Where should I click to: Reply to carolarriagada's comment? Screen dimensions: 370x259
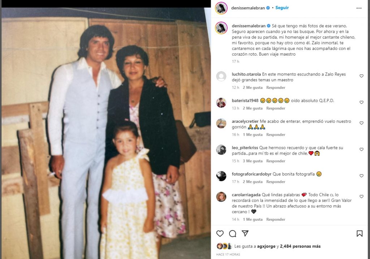coord(276,219)
